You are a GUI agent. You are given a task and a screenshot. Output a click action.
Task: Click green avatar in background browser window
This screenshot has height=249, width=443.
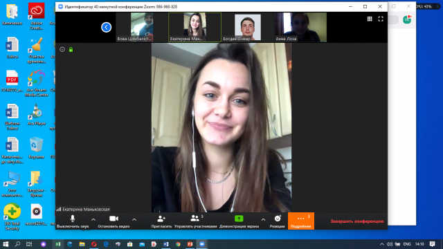tap(407, 19)
